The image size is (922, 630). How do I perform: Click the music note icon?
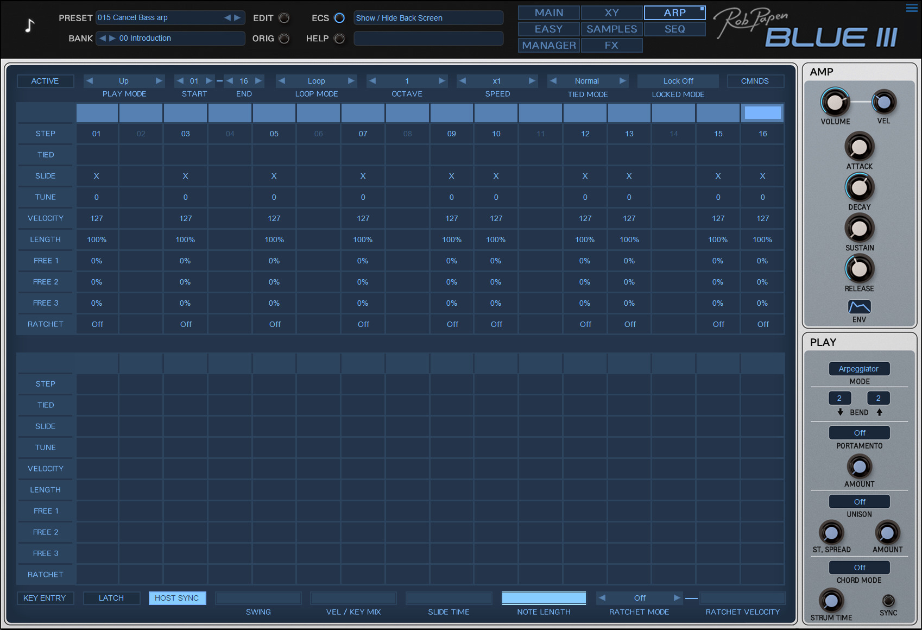(x=30, y=25)
